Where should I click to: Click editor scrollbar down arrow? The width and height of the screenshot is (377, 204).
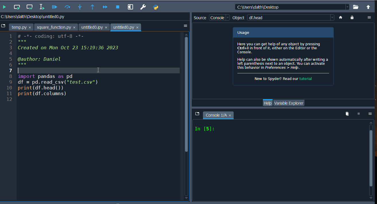186,198
